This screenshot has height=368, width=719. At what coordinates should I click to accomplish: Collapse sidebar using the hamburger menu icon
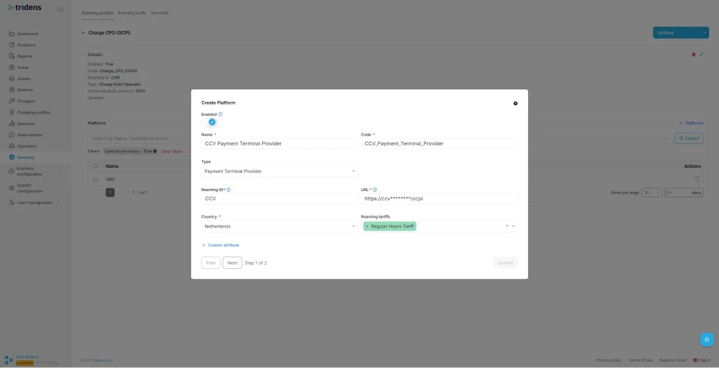60,10
